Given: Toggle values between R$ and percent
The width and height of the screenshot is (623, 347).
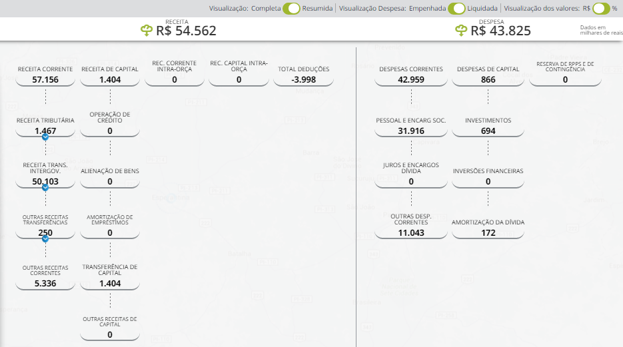Looking at the screenshot, I should (601, 9).
